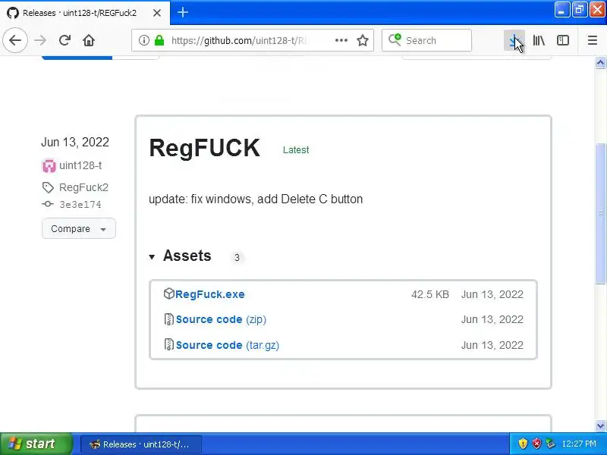
Task: Click the green padlock security icon
Action: pos(159,40)
